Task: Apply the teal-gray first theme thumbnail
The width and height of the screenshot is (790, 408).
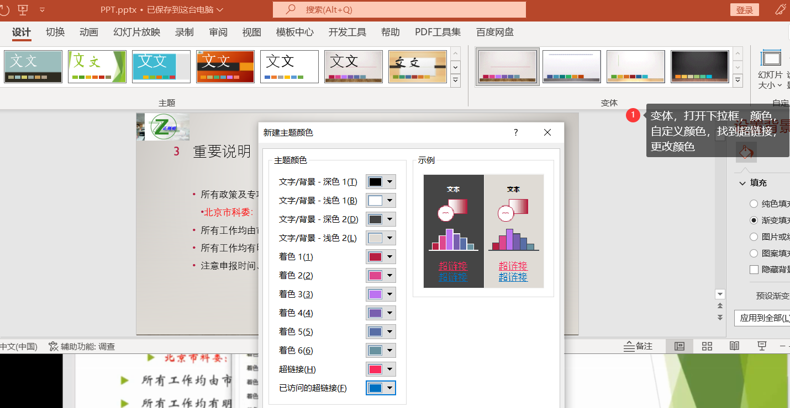Action: point(33,67)
